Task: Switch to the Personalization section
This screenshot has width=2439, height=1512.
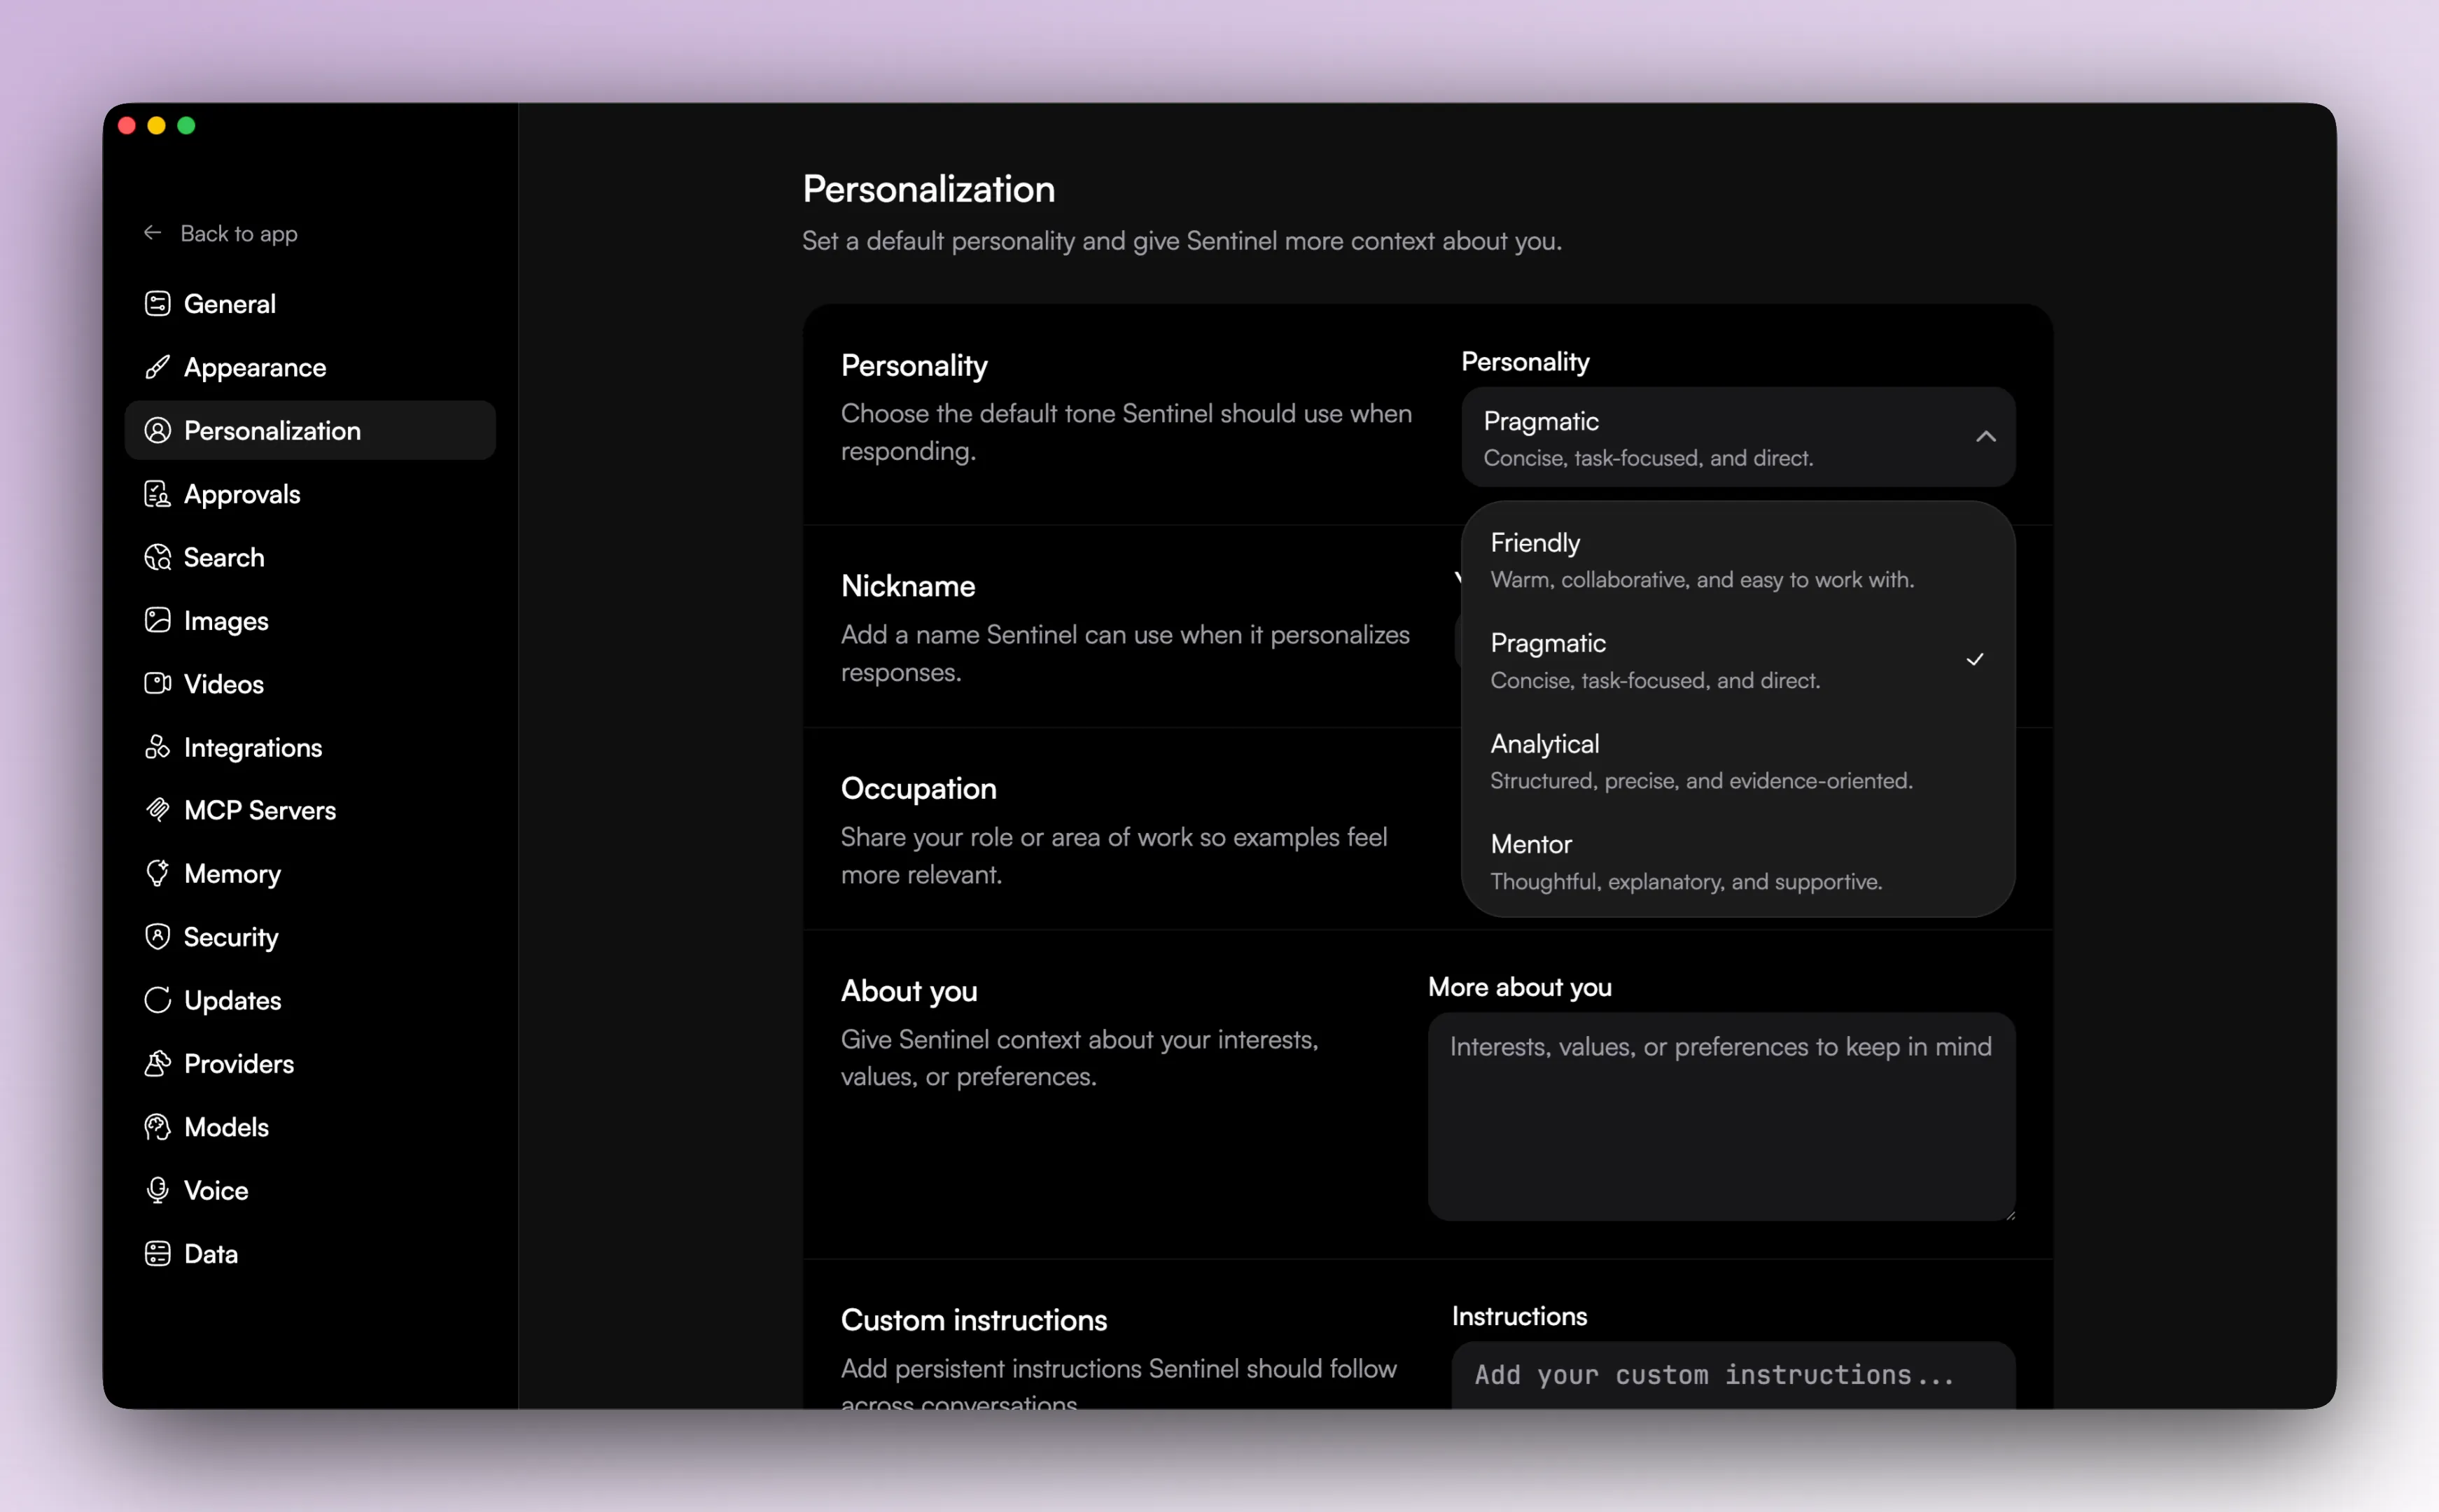Action: click(272, 430)
